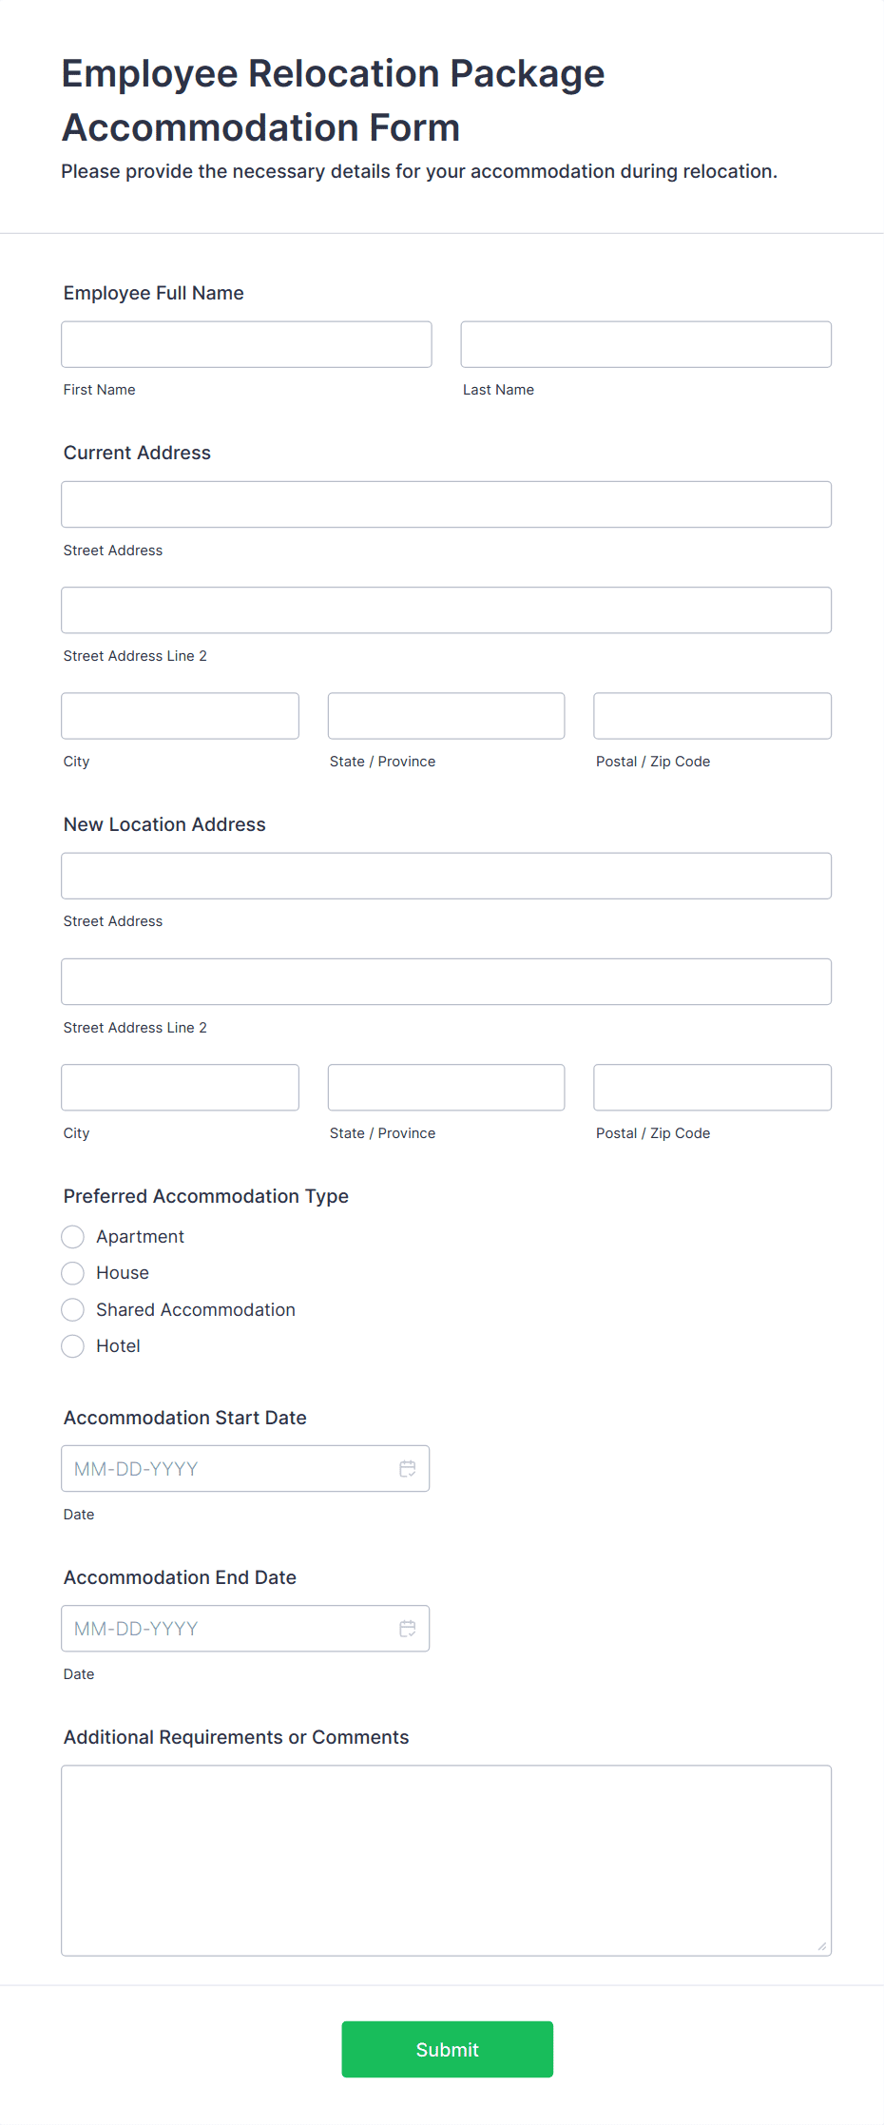This screenshot has width=884, height=2125.
Task: Select the House accommodation type
Action: point(72,1272)
